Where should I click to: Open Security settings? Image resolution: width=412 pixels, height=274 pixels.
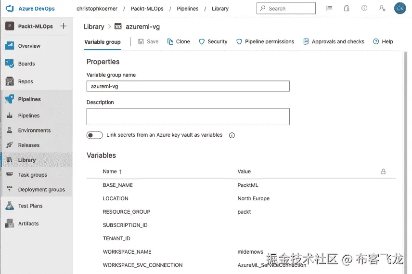pyautogui.click(x=213, y=41)
